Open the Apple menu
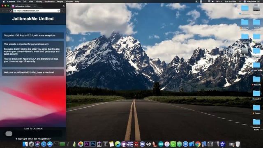The height and width of the screenshot is (148, 263). (x=4, y=2)
